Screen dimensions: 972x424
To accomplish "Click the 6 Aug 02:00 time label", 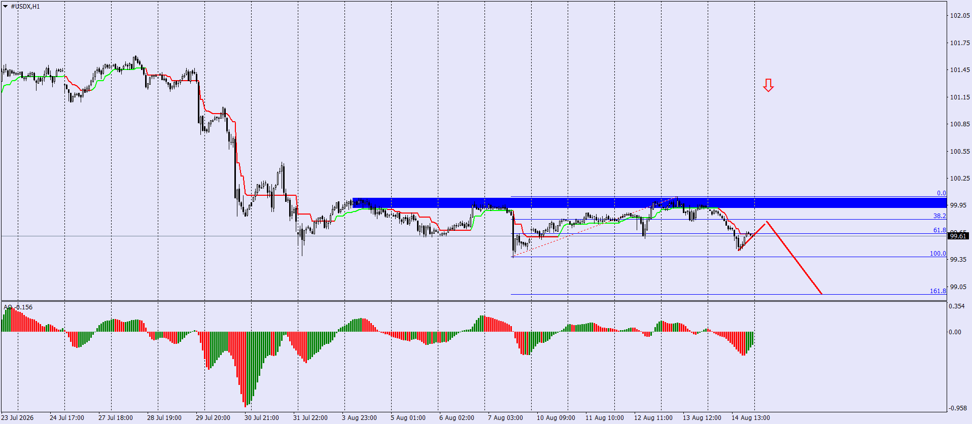I will (457, 418).
